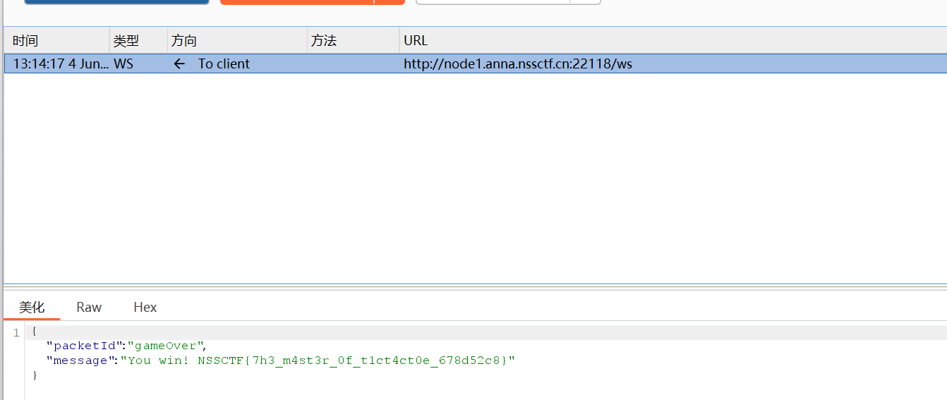947x400 pixels.
Task: Switch to the Raw tab
Action: point(89,307)
